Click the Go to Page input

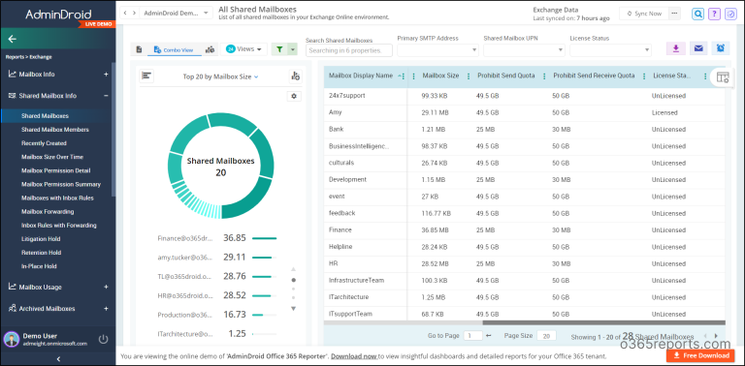pos(473,336)
